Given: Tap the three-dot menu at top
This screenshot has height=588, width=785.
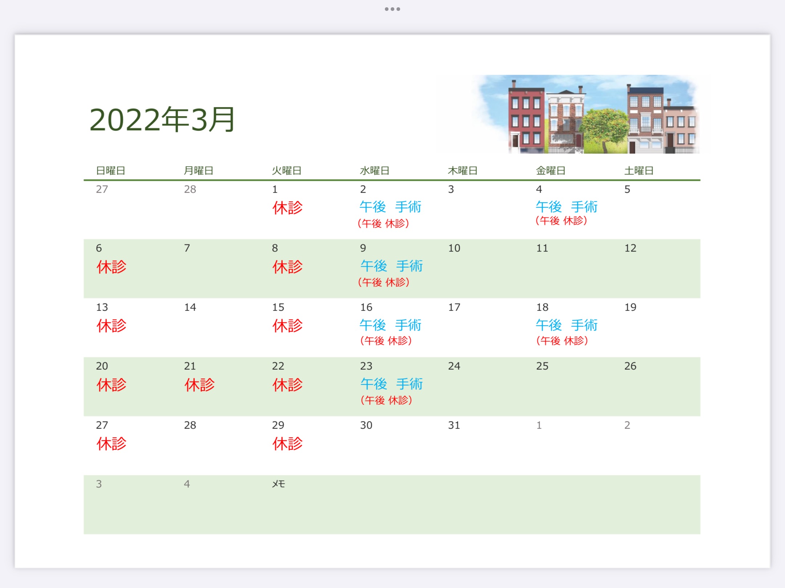Looking at the screenshot, I should (392, 9).
